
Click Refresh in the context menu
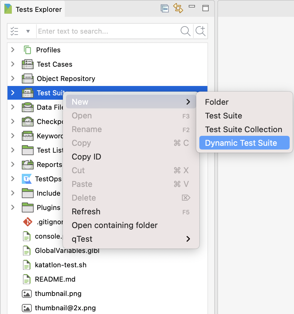click(86, 212)
